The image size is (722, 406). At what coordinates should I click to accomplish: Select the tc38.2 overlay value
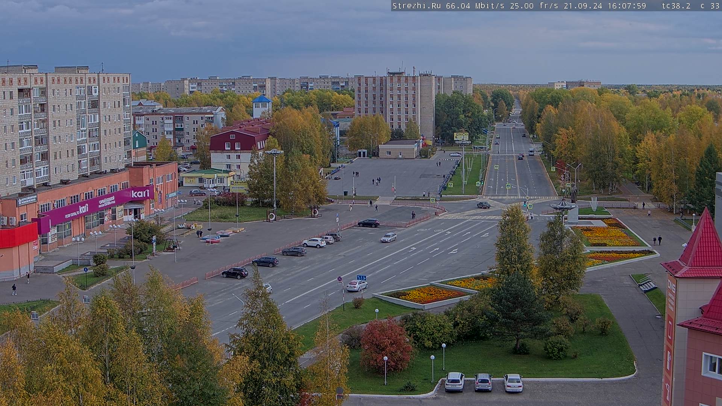676,6
